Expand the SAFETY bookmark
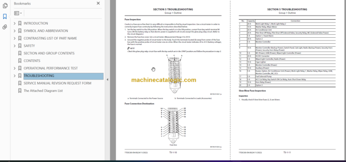The height and width of the screenshot is (162, 346). coord(14,46)
